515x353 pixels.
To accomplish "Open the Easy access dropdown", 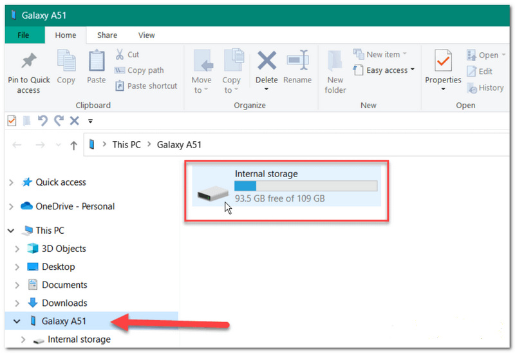I will [384, 70].
